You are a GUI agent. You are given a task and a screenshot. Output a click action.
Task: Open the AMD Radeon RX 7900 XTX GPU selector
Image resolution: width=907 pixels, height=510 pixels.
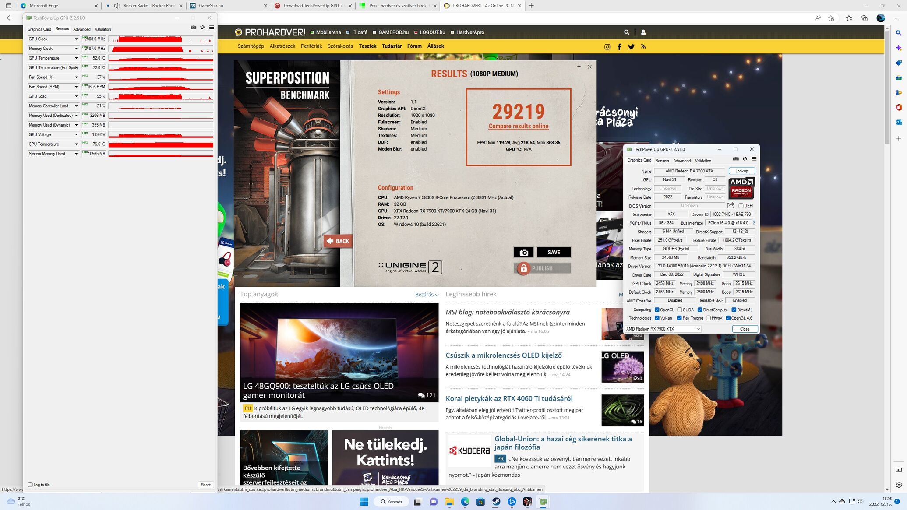point(663,329)
